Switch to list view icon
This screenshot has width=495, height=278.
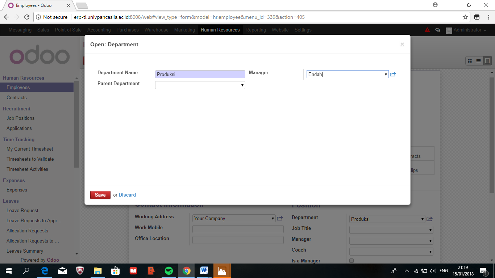click(479, 61)
